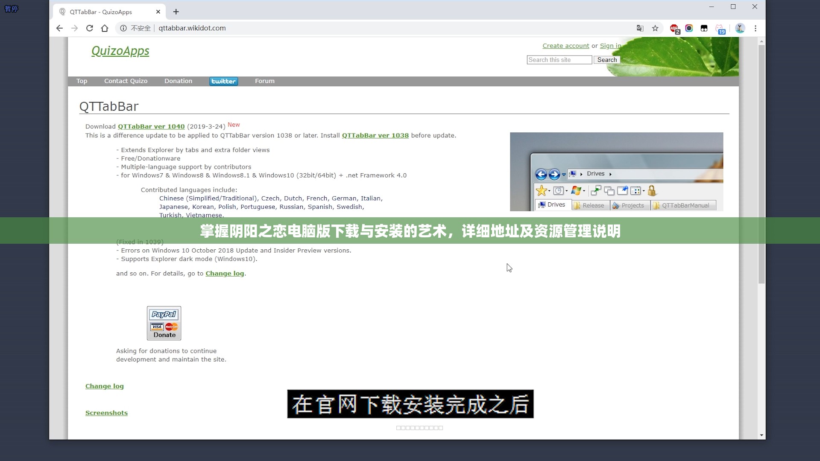Maximize the Chrome window
This screenshot has width=820, height=461.
point(733,7)
